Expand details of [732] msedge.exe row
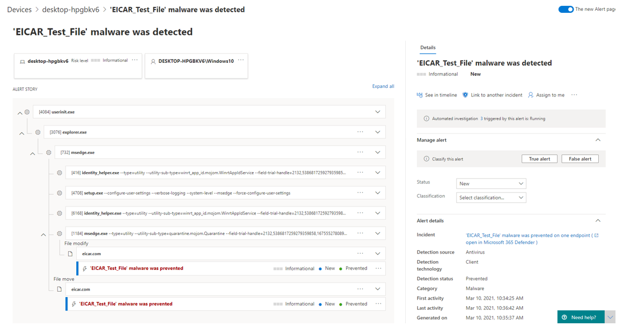 click(x=377, y=152)
